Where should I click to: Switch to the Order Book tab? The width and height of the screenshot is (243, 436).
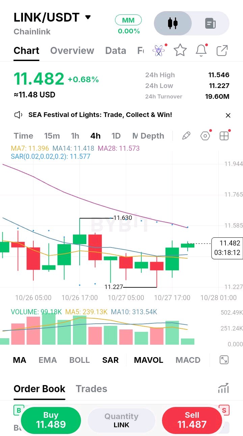coord(39,389)
